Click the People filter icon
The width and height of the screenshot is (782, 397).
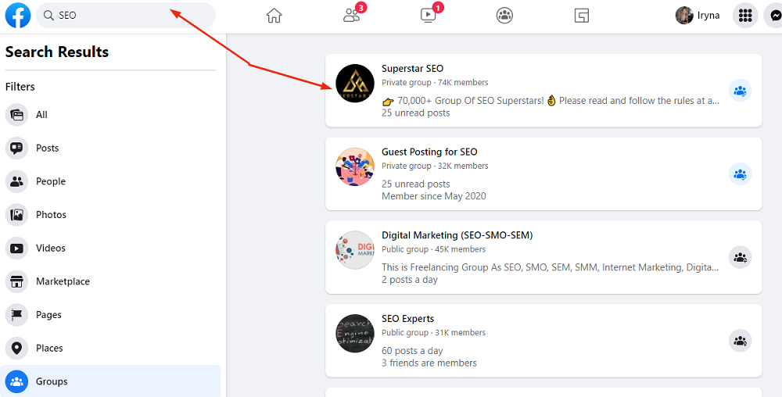17,182
